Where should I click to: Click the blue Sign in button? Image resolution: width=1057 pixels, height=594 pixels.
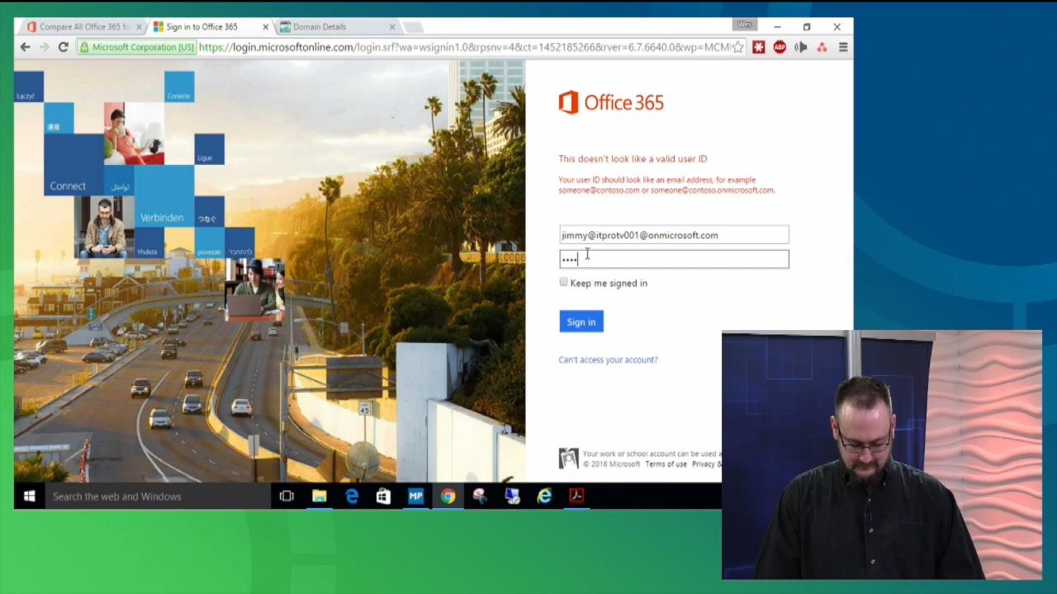tap(581, 322)
